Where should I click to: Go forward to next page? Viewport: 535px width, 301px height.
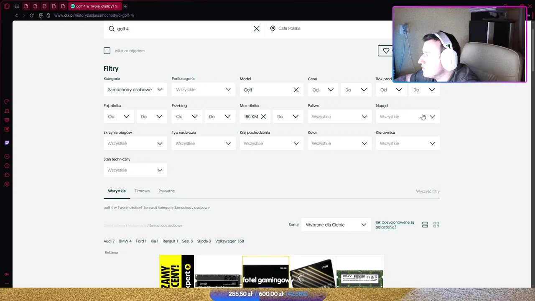click(x=24, y=15)
